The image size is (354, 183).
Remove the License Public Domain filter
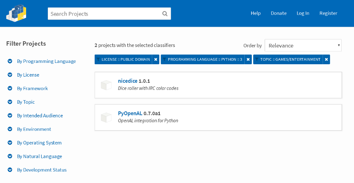tap(156, 59)
